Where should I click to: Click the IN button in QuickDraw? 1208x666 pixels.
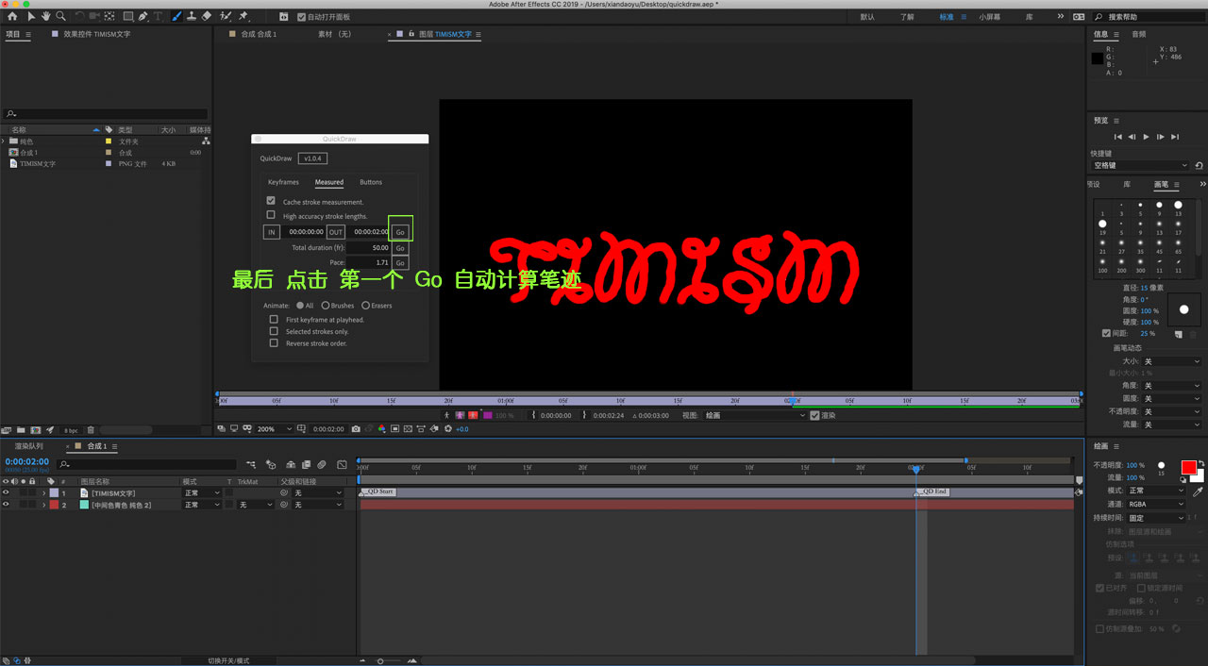pyautogui.click(x=272, y=231)
